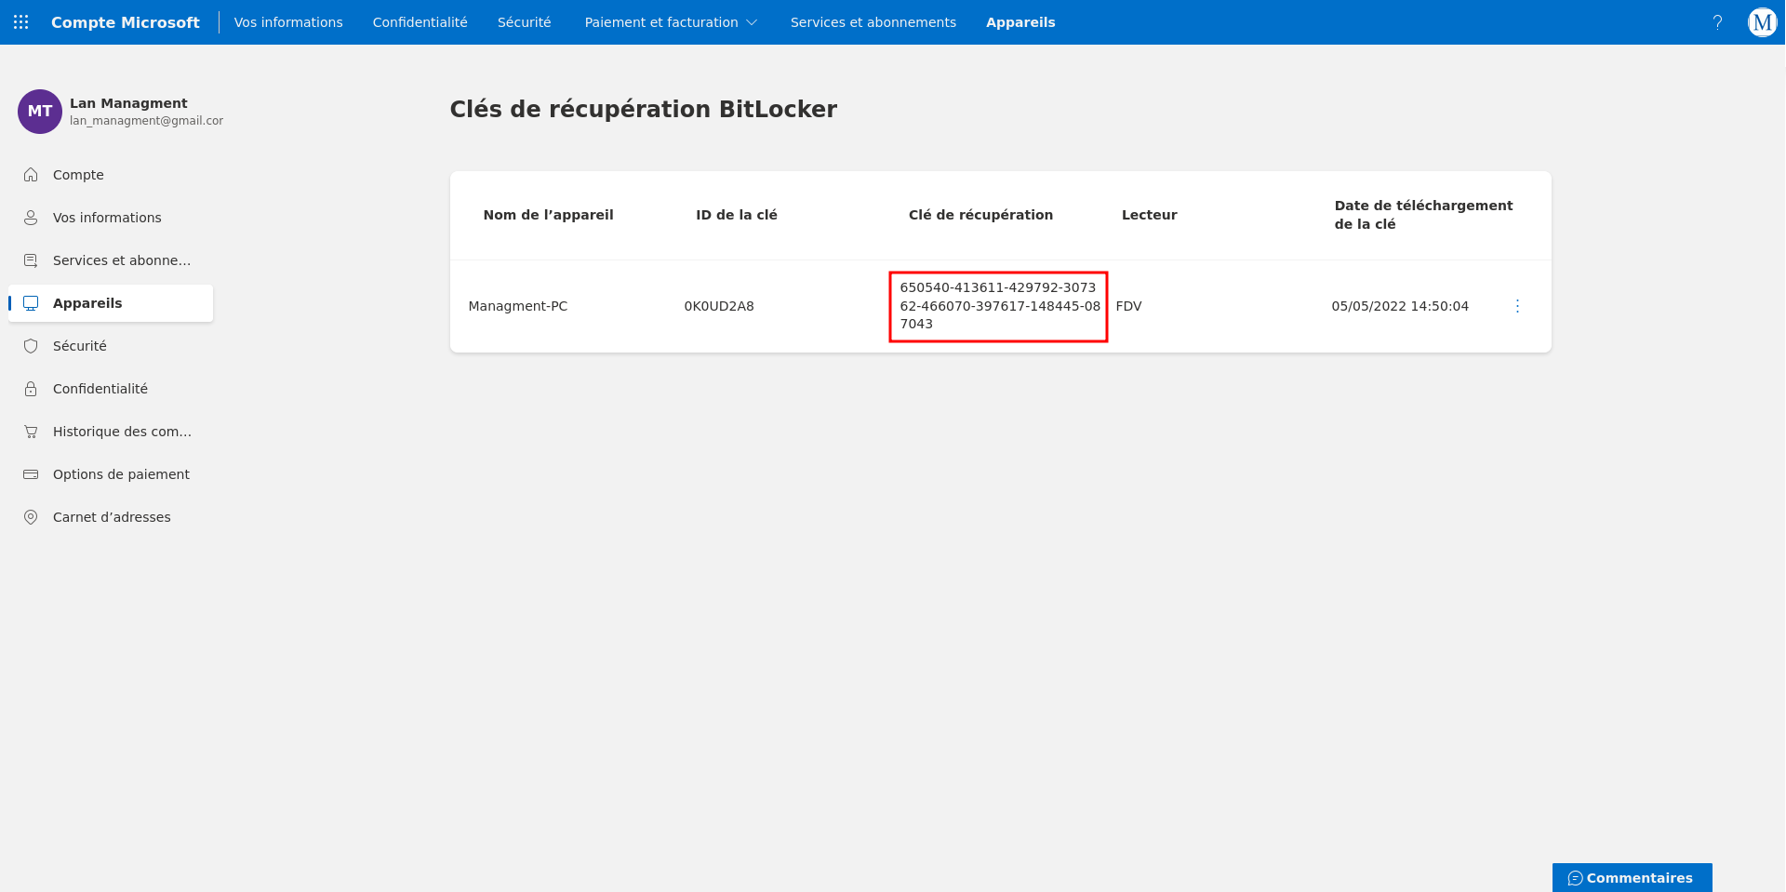The image size is (1786, 892).
Task: Click the recovery key starting 650540-413611
Action: point(999,306)
